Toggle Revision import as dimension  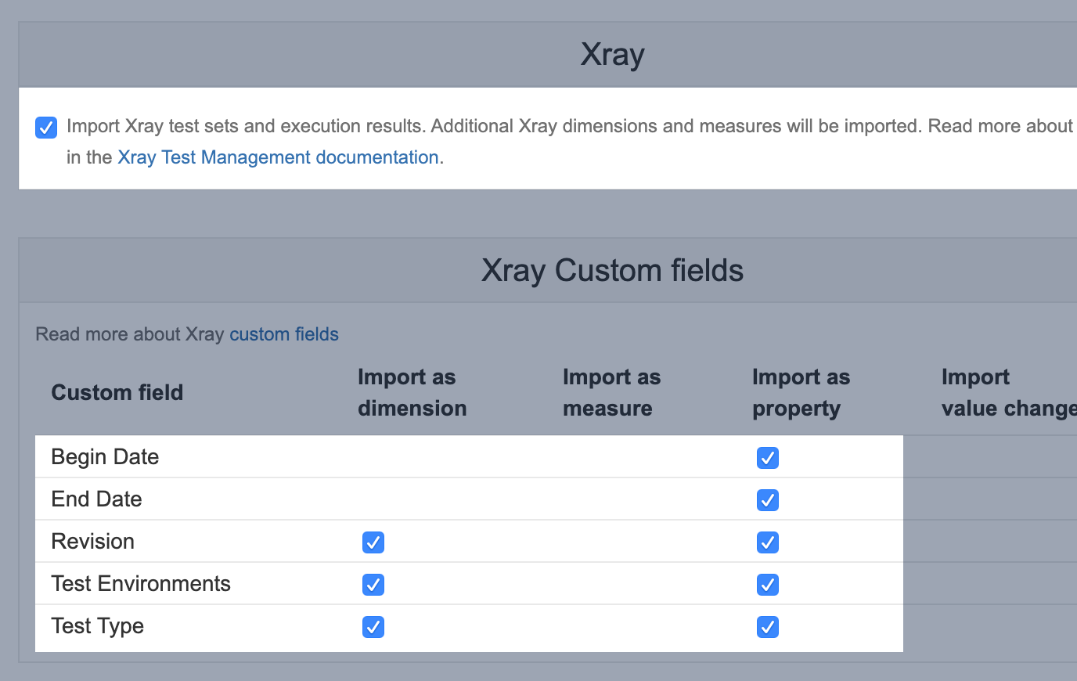pyautogui.click(x=373, y=542)
